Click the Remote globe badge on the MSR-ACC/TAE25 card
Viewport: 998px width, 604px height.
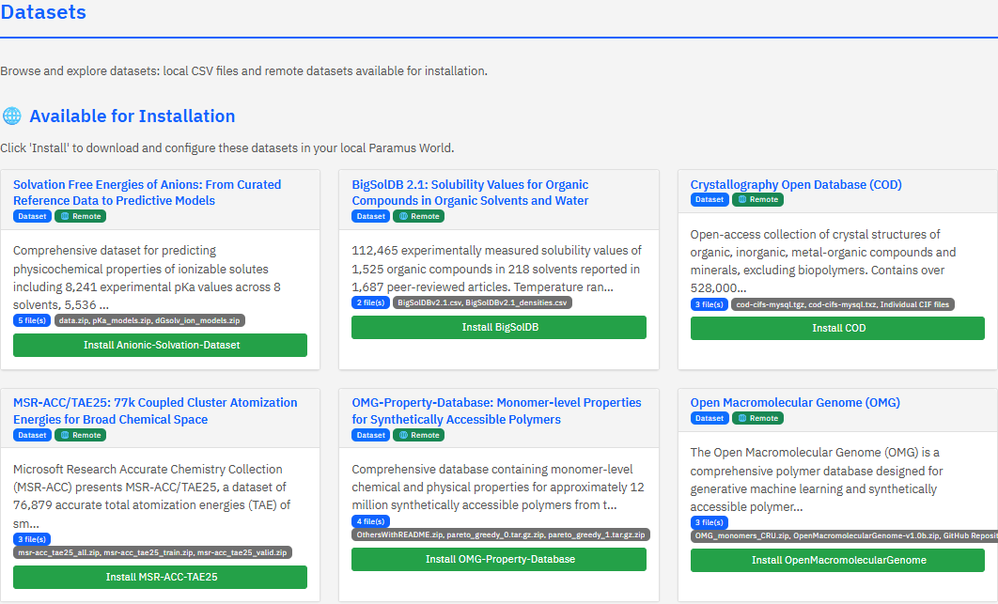[80, 435]
